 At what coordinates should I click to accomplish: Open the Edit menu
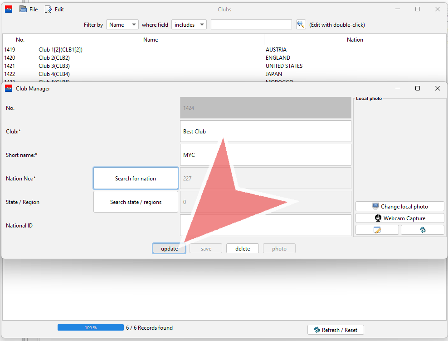[54, 9]
